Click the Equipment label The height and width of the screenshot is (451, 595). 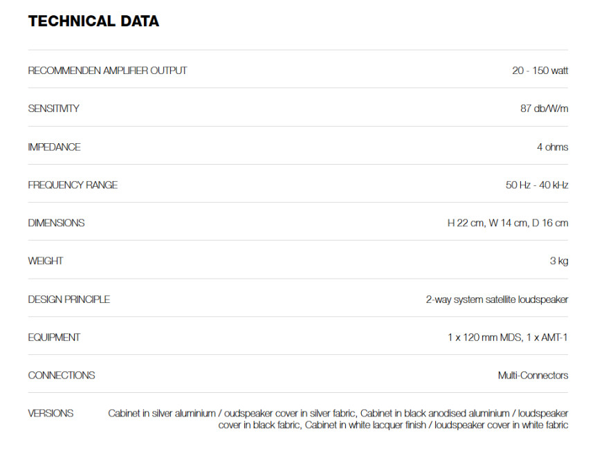(x=54, y=338)
